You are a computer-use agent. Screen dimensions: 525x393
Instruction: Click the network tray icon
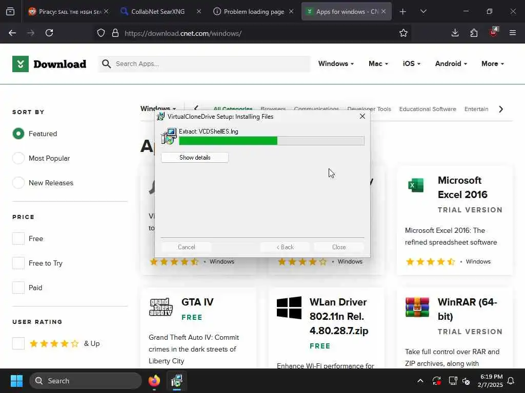point(453,381)
